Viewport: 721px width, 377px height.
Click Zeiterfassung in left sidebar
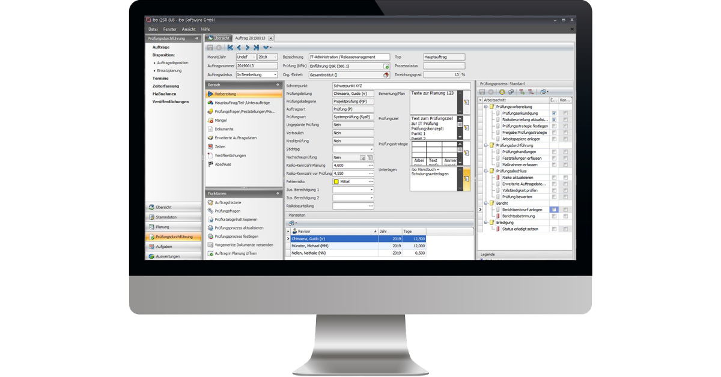pyautogui.click(x=166, y=86)
